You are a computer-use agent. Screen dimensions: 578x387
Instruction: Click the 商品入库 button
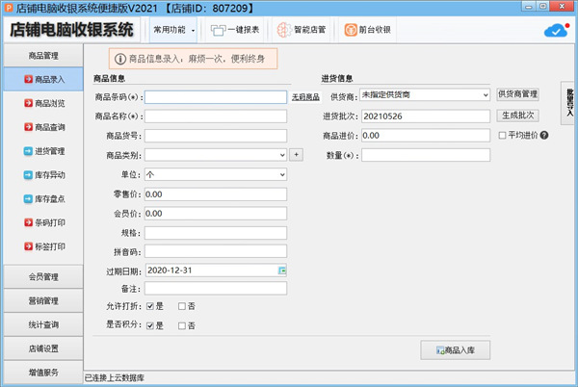click(x=456, y=350)
